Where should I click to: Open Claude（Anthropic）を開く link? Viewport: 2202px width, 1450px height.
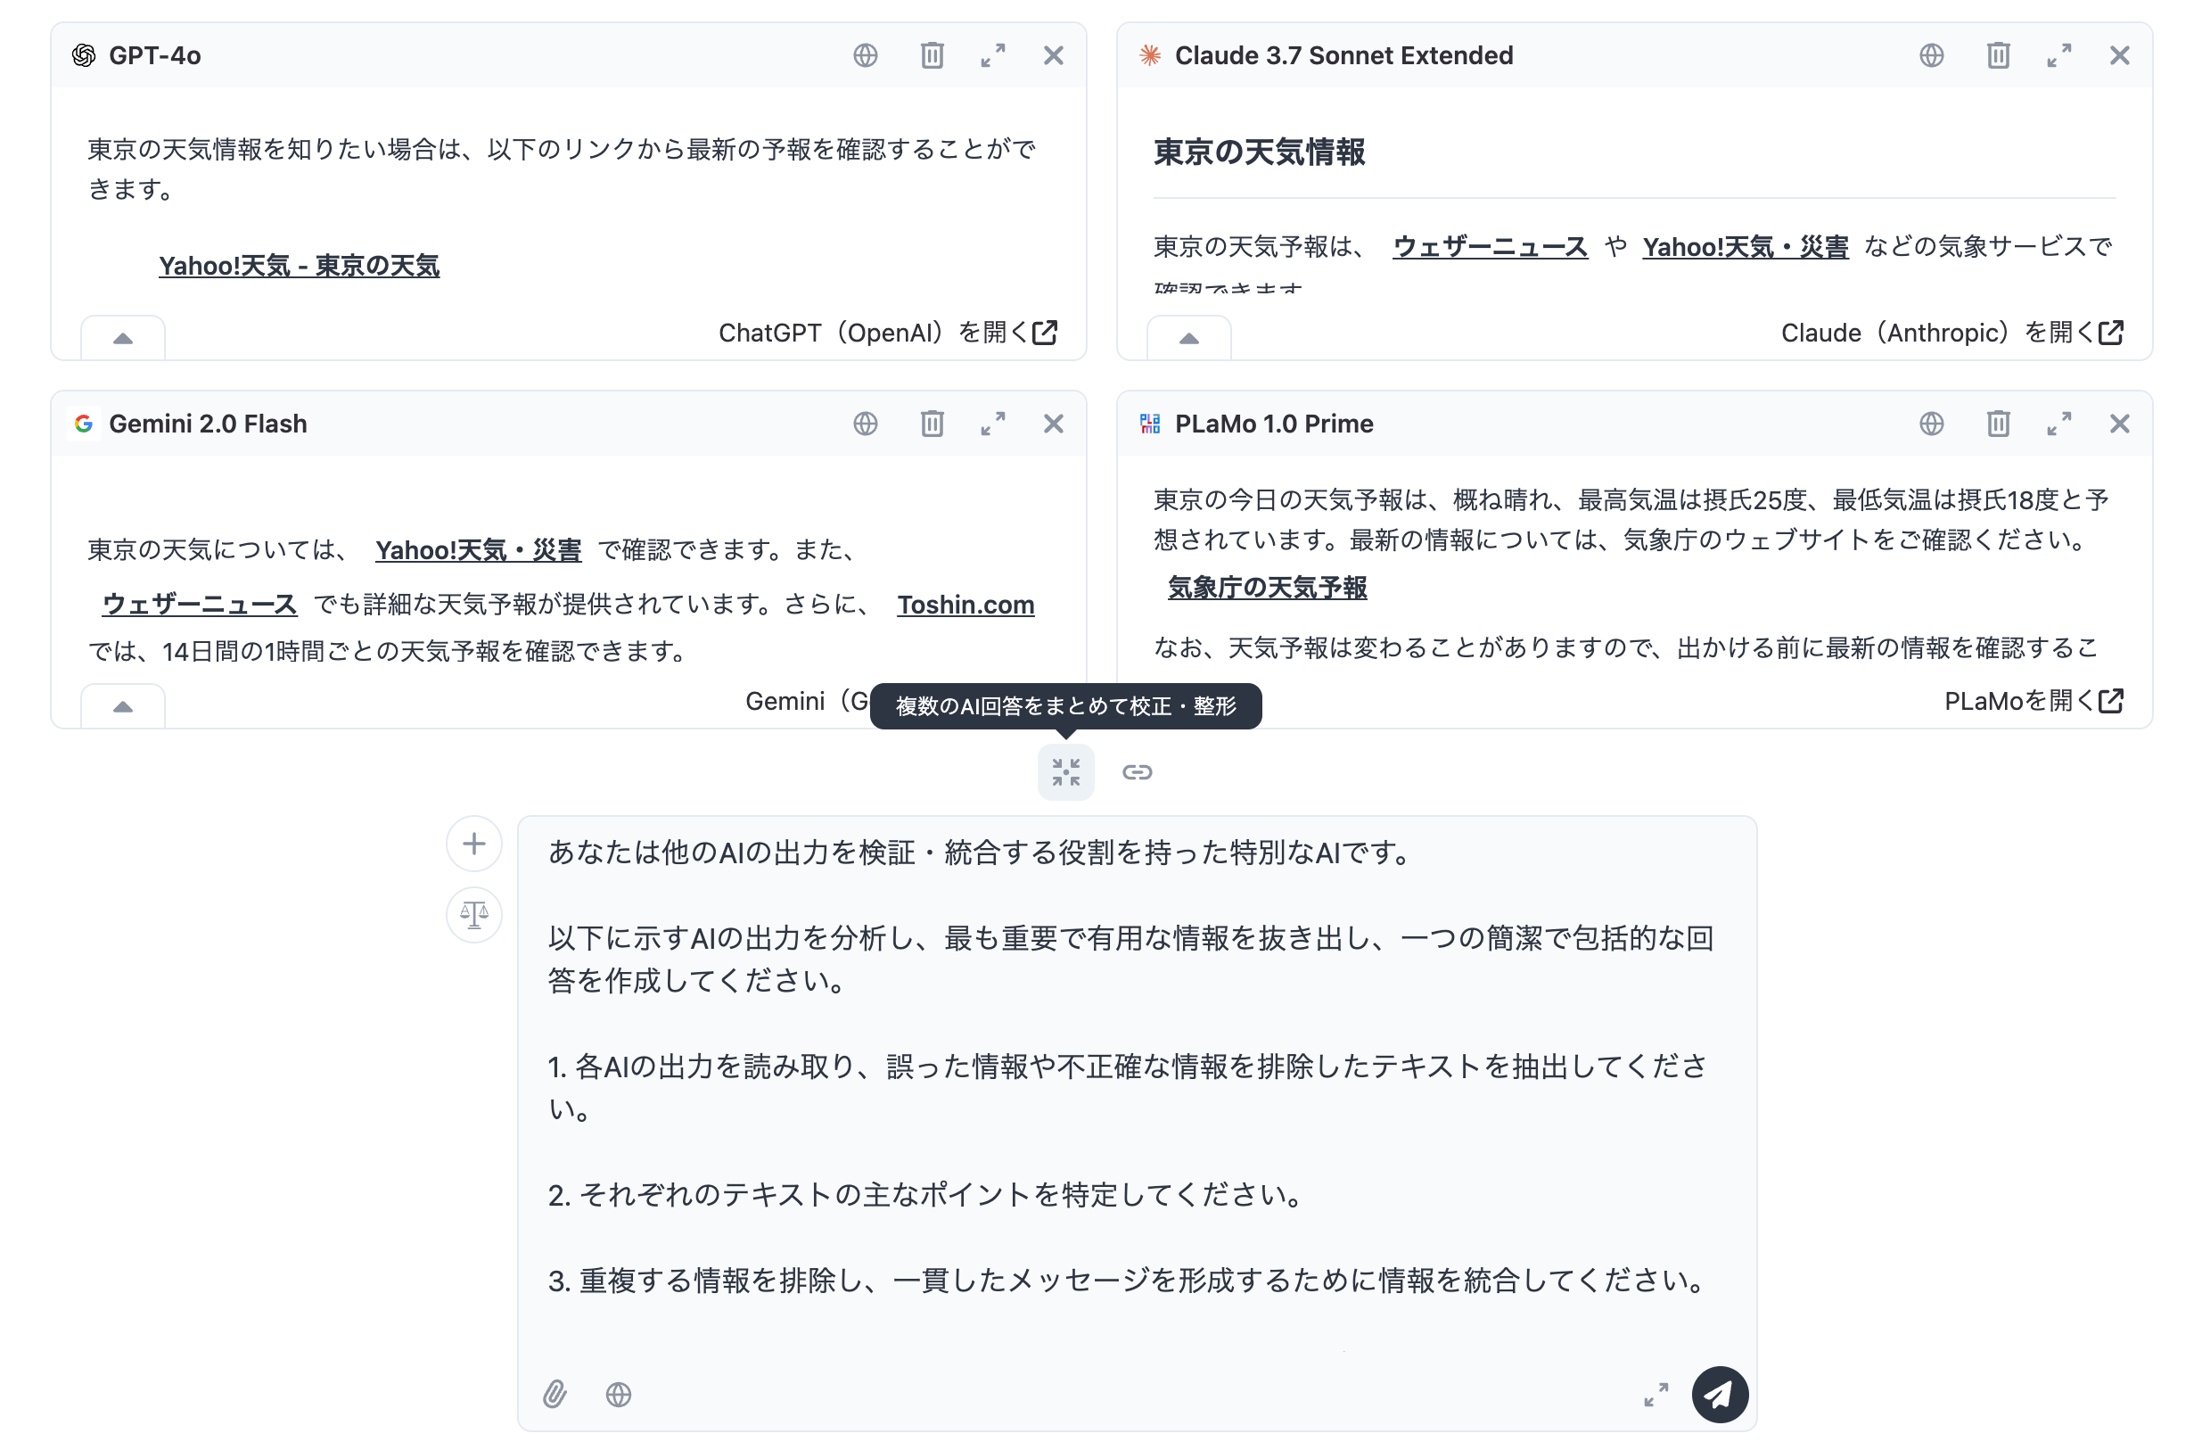coord(1952,333)
